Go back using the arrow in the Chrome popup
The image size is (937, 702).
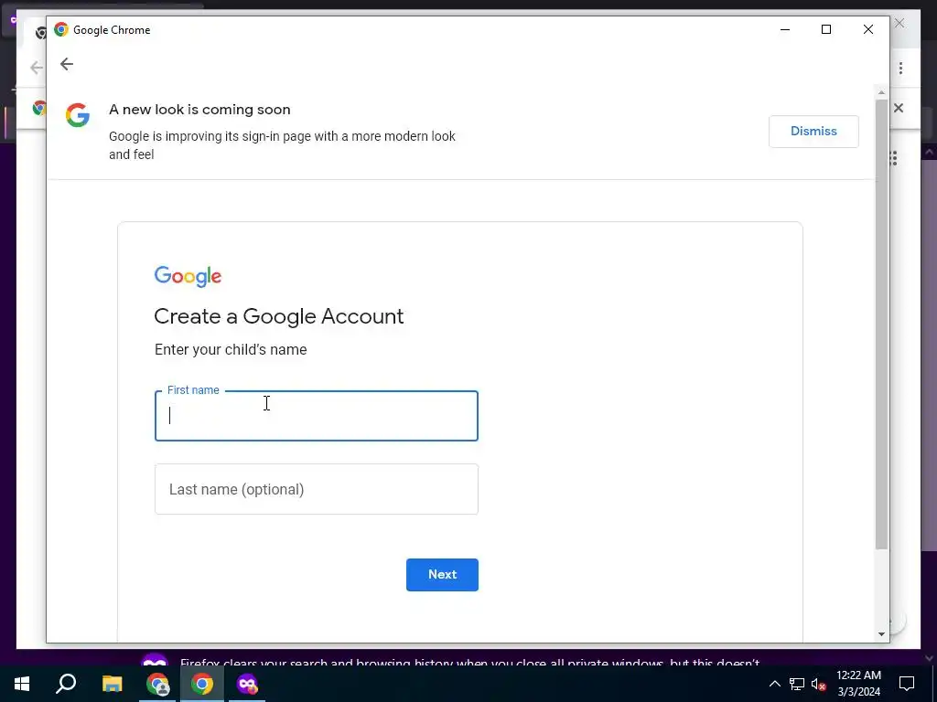[66, 64]
